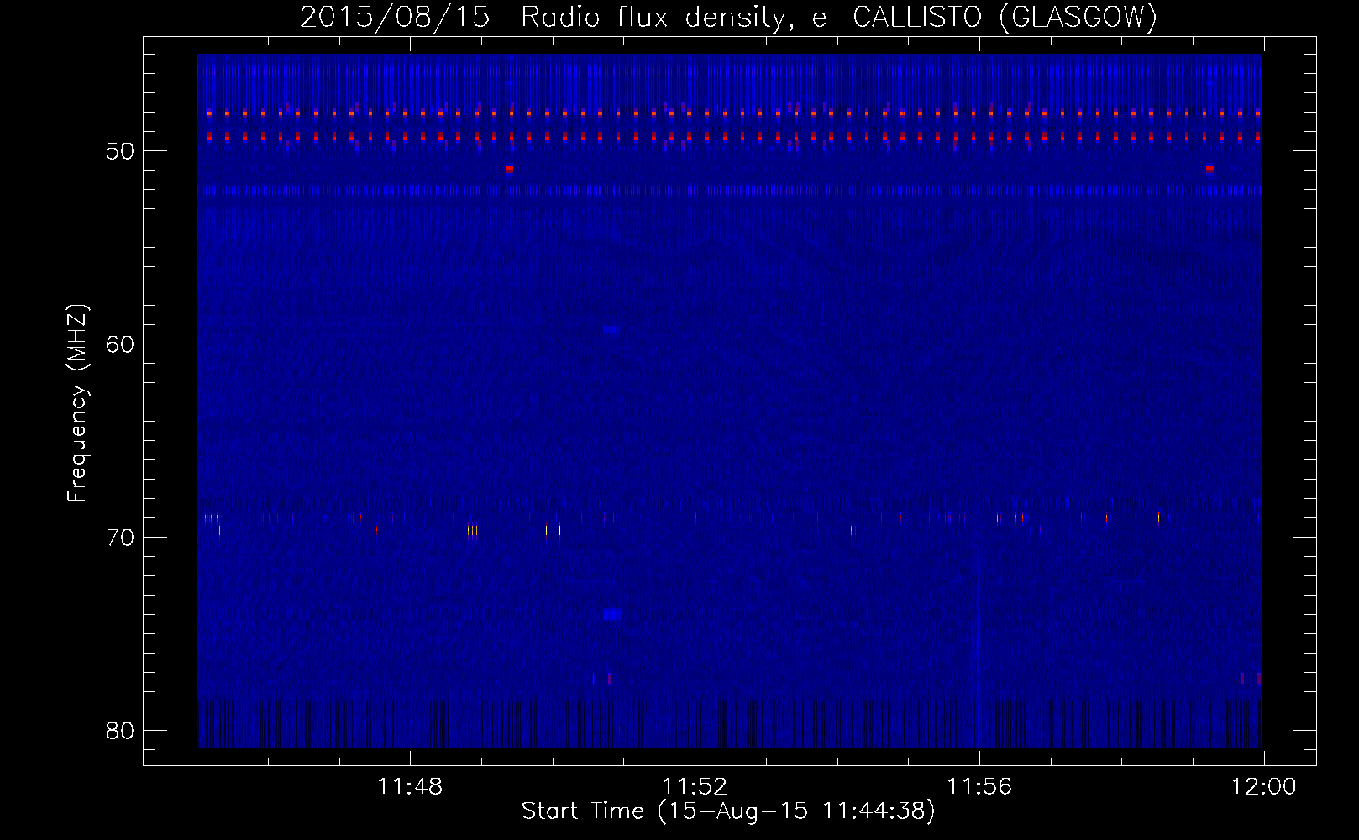The image size is (1359, 840).
Task: Click the "Start Time (15-Aug-15 11:44:38)" axis label
Action: point(728,811)
